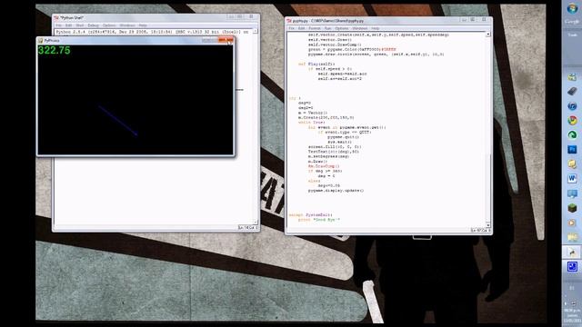Open the monitor icon on the taskbar
The image size is (582, 327).
[572, 193]
